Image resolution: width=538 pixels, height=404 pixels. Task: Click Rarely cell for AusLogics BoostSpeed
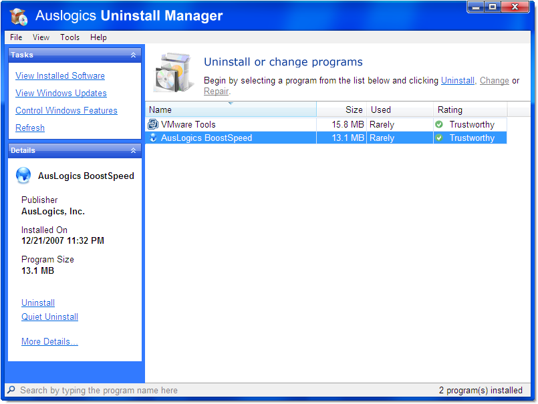pyautogui.click(x=382, y=138)
